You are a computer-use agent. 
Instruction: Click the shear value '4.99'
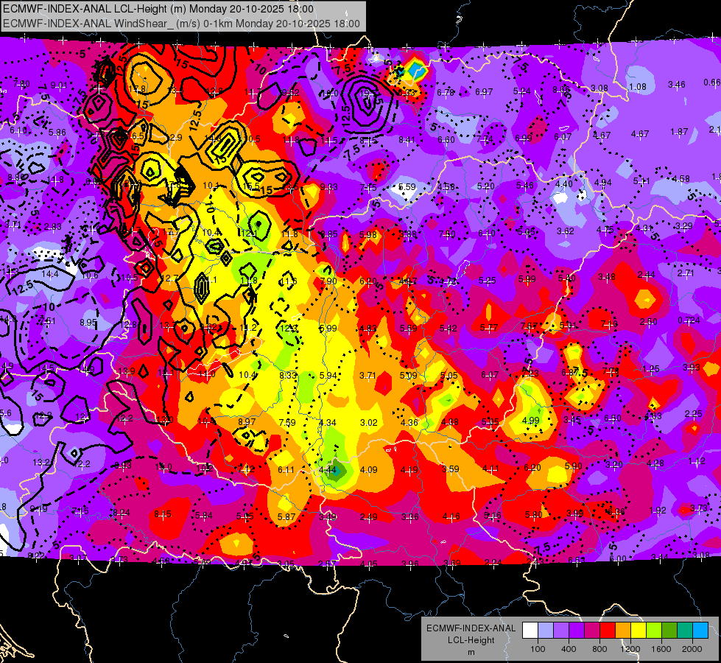click(531, 420)
